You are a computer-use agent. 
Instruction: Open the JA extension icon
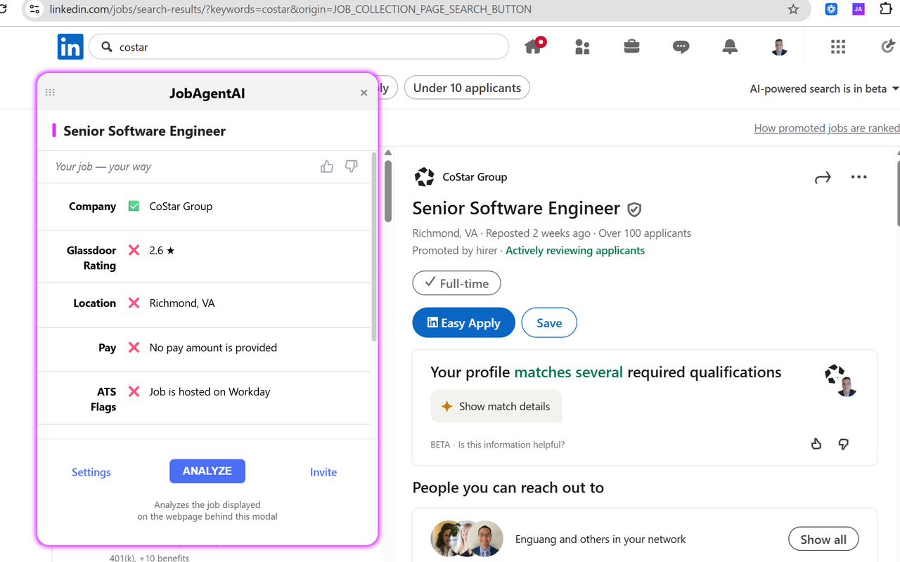point(859,10)
